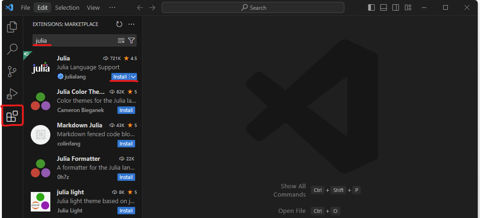Toggle secondary side bar layout icon
Viewport: 480px width, 218px height.
[396, 7]
